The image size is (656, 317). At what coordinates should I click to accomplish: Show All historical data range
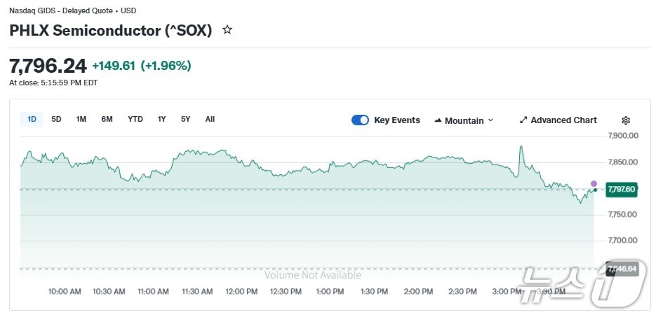[x=210, y=119]
